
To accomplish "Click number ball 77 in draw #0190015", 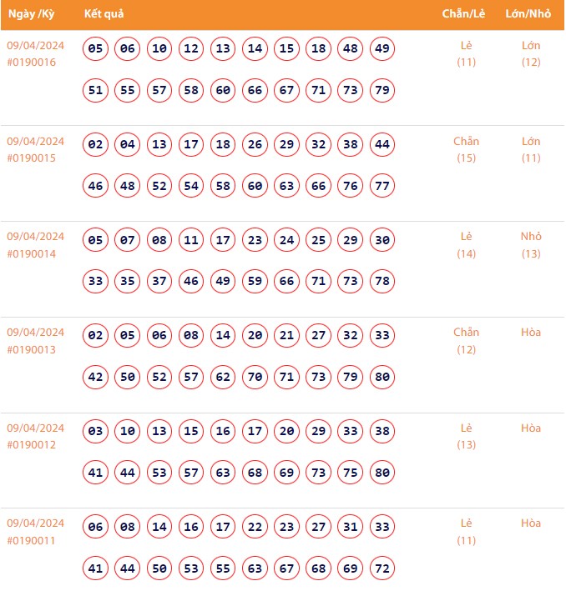I will (382, 186).
